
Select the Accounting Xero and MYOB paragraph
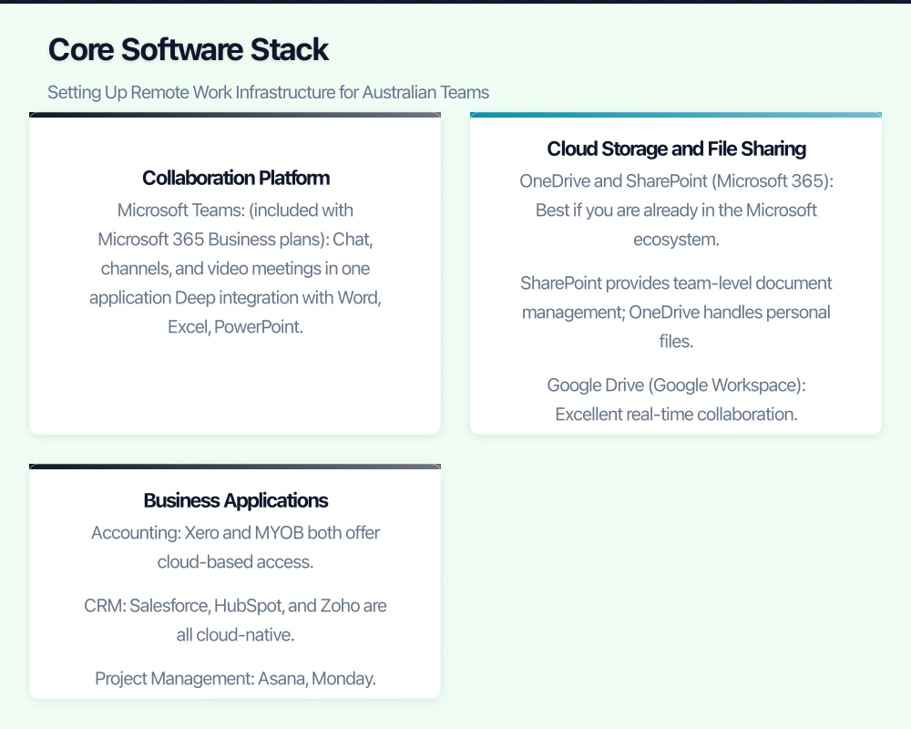[235, 547]
